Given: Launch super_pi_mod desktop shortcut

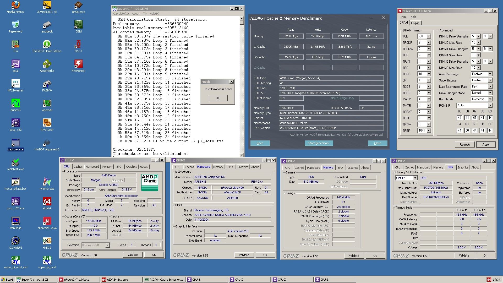Looking at the screenshot, I should pos(47,262).
